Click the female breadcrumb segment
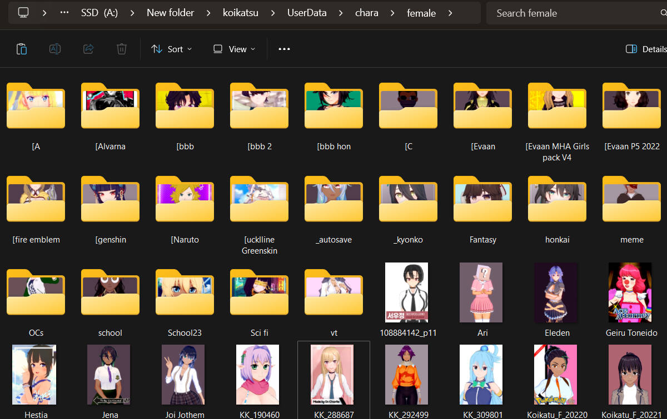Screen dimensions: 667x419 tap(421, 12)
